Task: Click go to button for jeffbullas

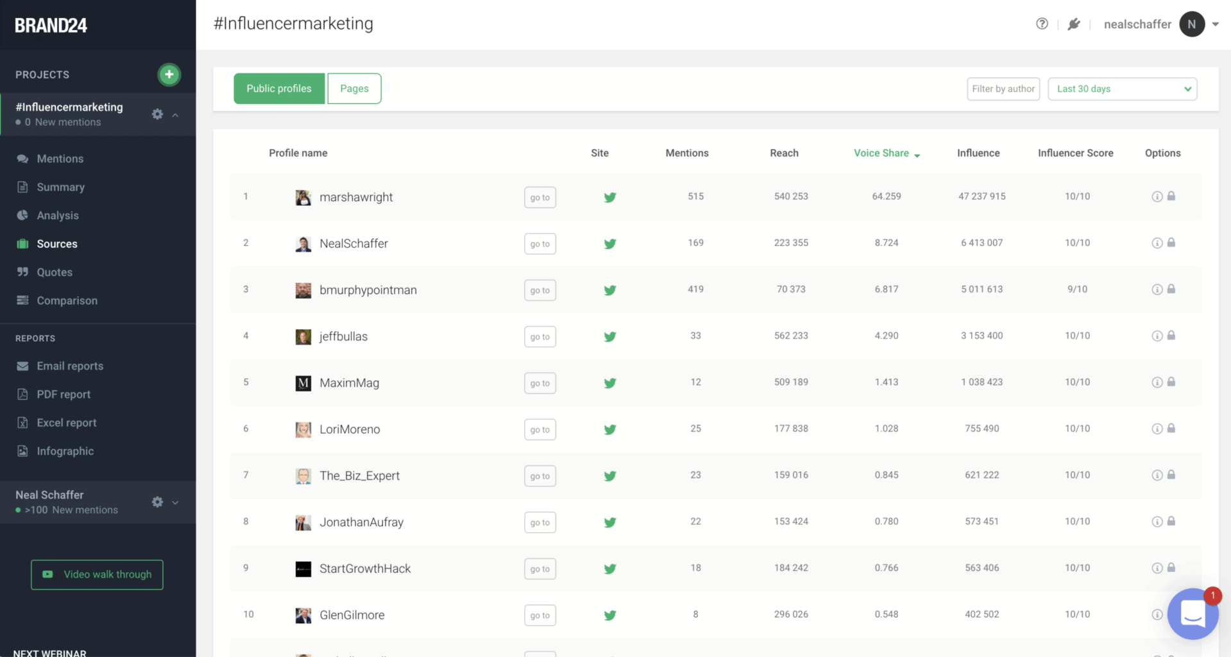Action: coord(540,336)
